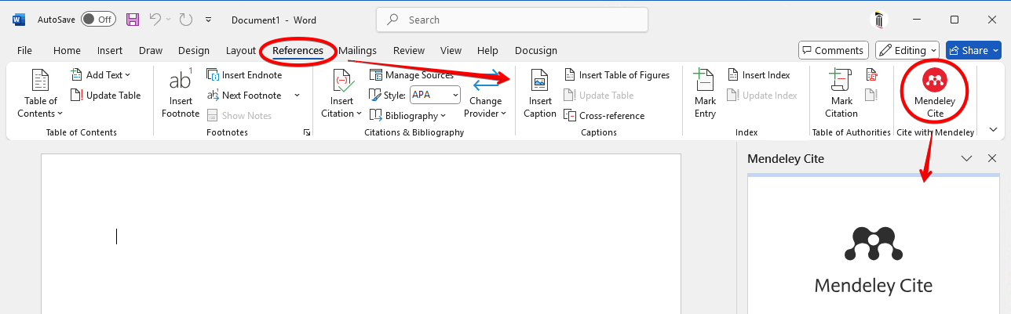Close the Mendeley Cite pane
The width and height of the screenshot is (1011, 314).
pos(992,158)
